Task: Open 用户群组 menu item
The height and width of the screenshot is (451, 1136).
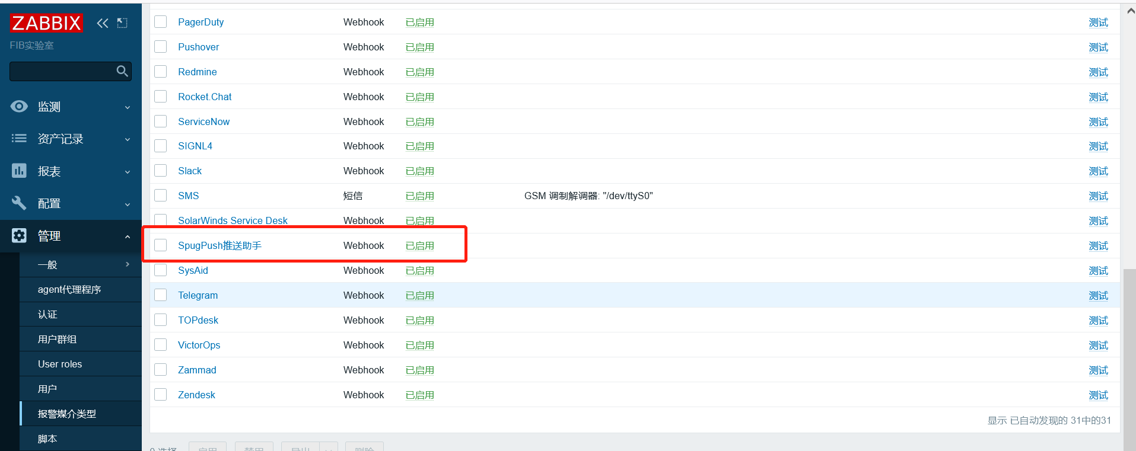Action: click(81, 339)
